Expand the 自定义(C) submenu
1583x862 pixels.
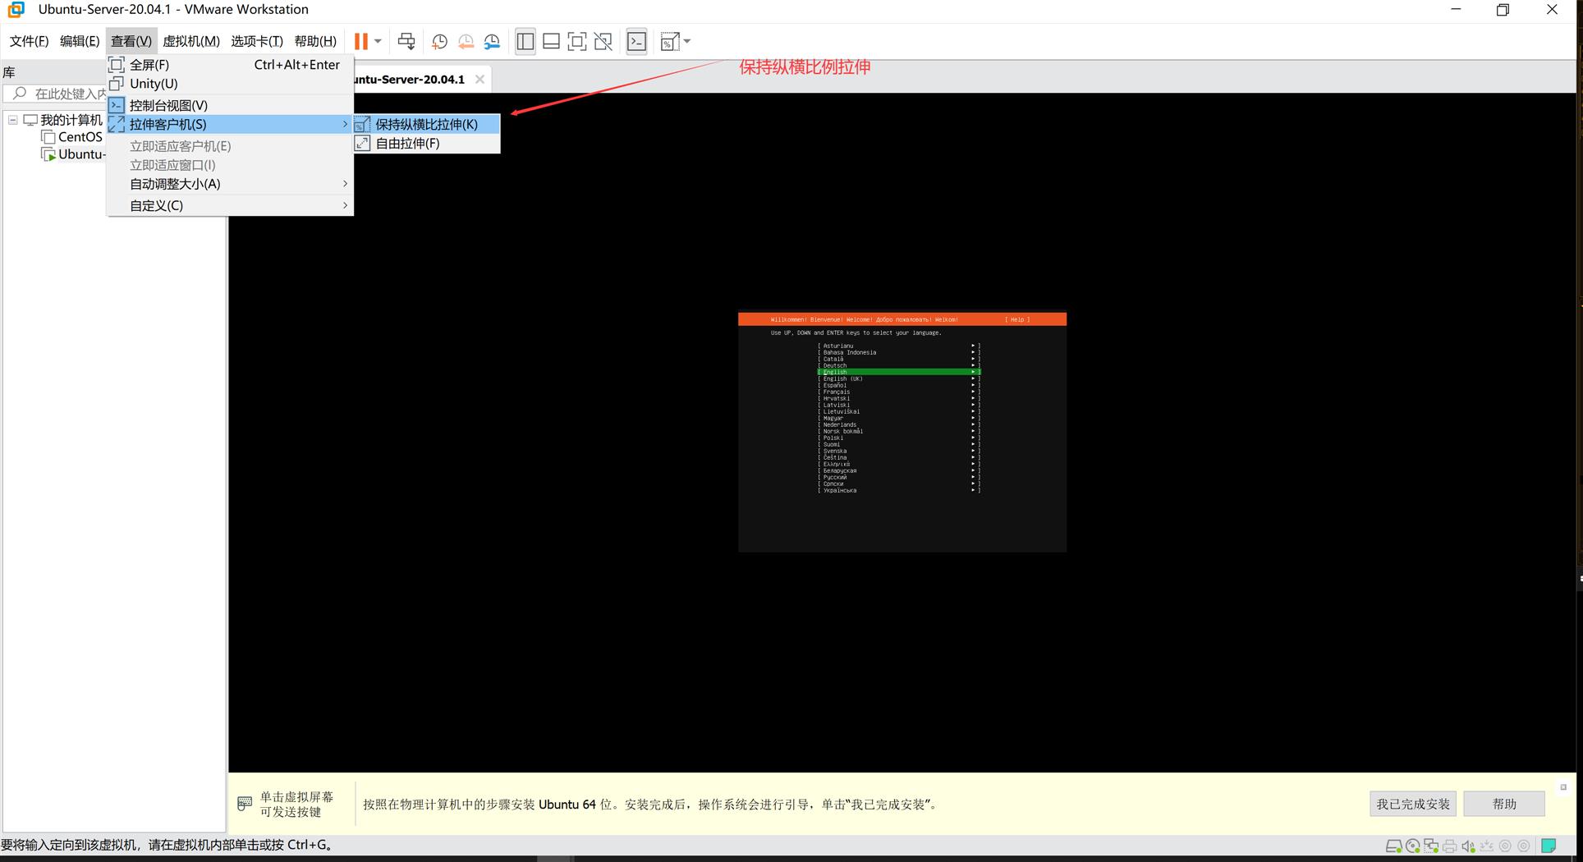[x=230, y=205]
